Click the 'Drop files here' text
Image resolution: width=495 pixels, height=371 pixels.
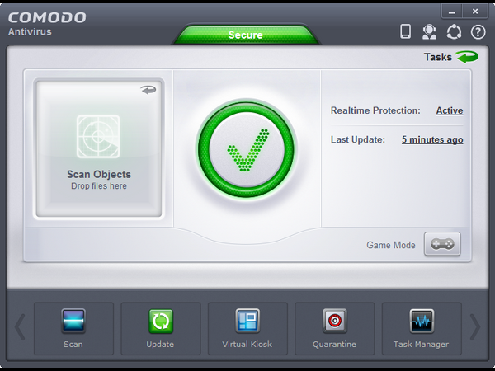99,186
